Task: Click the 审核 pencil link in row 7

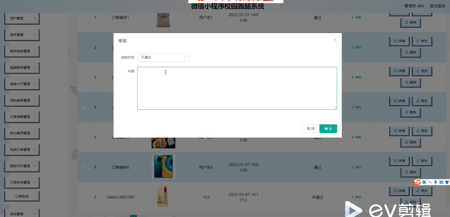Action: (x=356, y=197)
